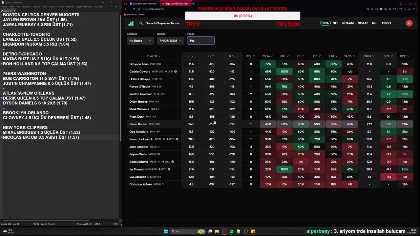Open the Games 'PHX @ MEM' dropdown
420x236 pixels.
tap(170, 41)
